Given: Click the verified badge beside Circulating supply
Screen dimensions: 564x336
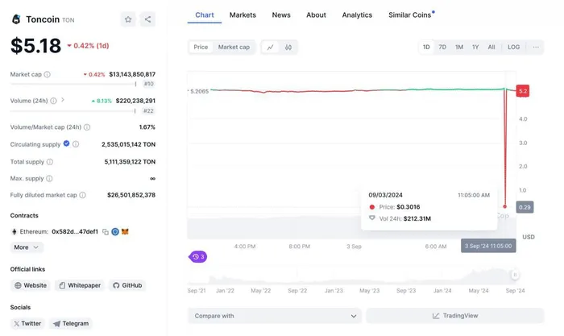Looking at the screenshot, I should (x=67, y=143).
